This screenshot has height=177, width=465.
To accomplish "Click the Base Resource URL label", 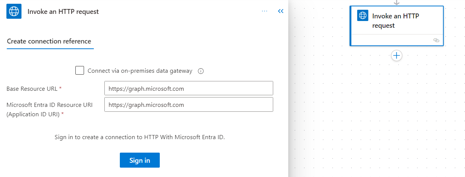I will click(34, 89).
